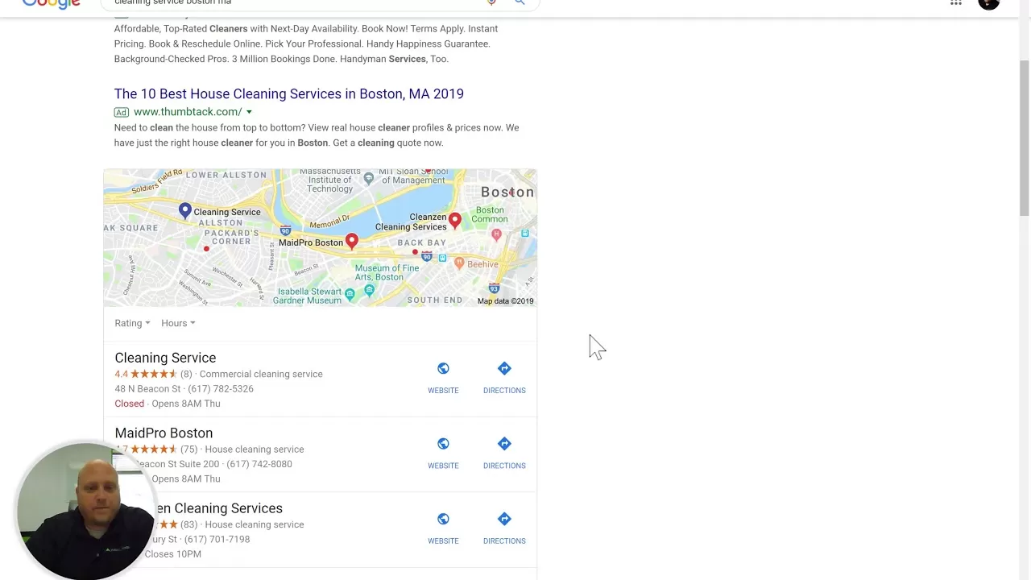Open the Cleaning Service business title
Screen dimensions: 1031x580
pyautogui.click(x=165, y=358)
